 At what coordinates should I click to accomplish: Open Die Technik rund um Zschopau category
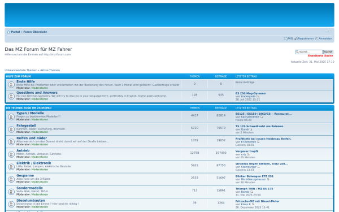[x=29, y=108]
